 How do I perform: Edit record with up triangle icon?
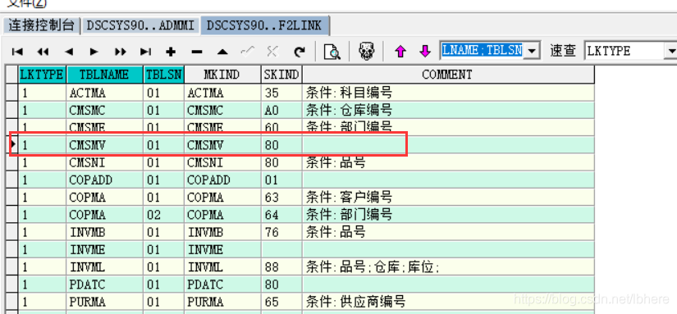222,52
